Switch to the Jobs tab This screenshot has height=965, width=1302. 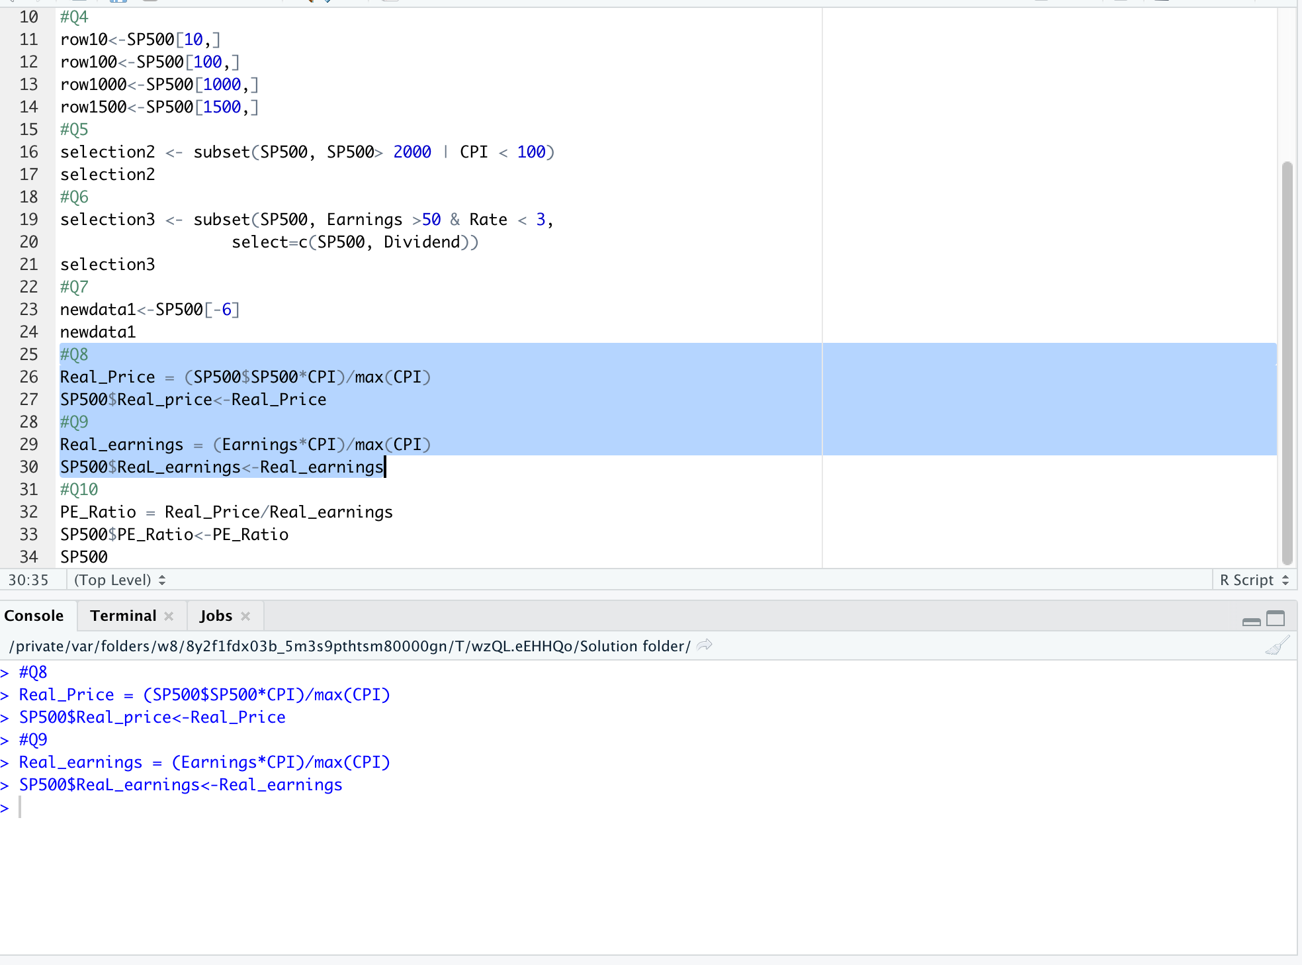216,616
